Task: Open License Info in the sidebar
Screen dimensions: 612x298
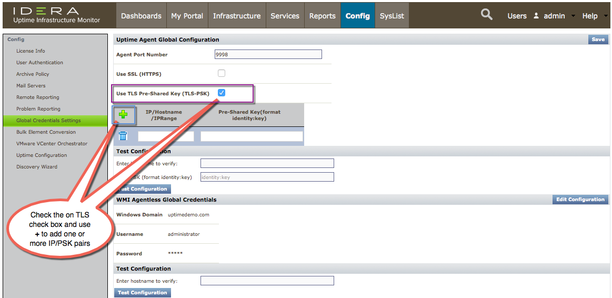Action: pos(31,51)
